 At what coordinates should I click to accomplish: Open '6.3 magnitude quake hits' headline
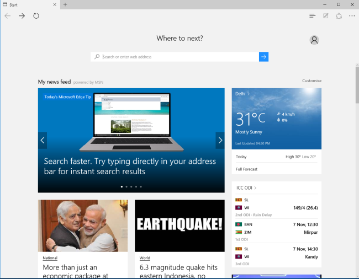178,271
